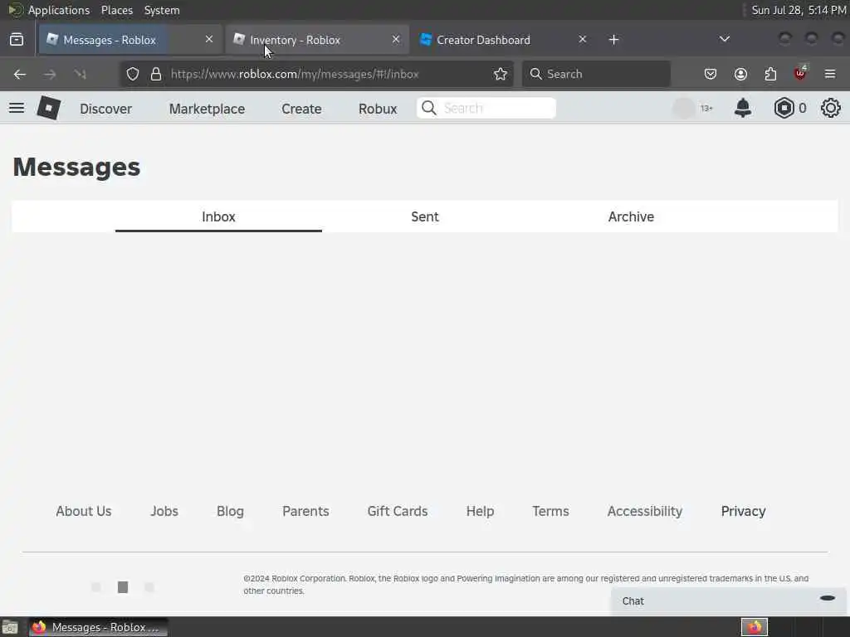Viewport: 850px width, 637px height.
Task: Open the Firefox application menu
Action: pos(830,74)
